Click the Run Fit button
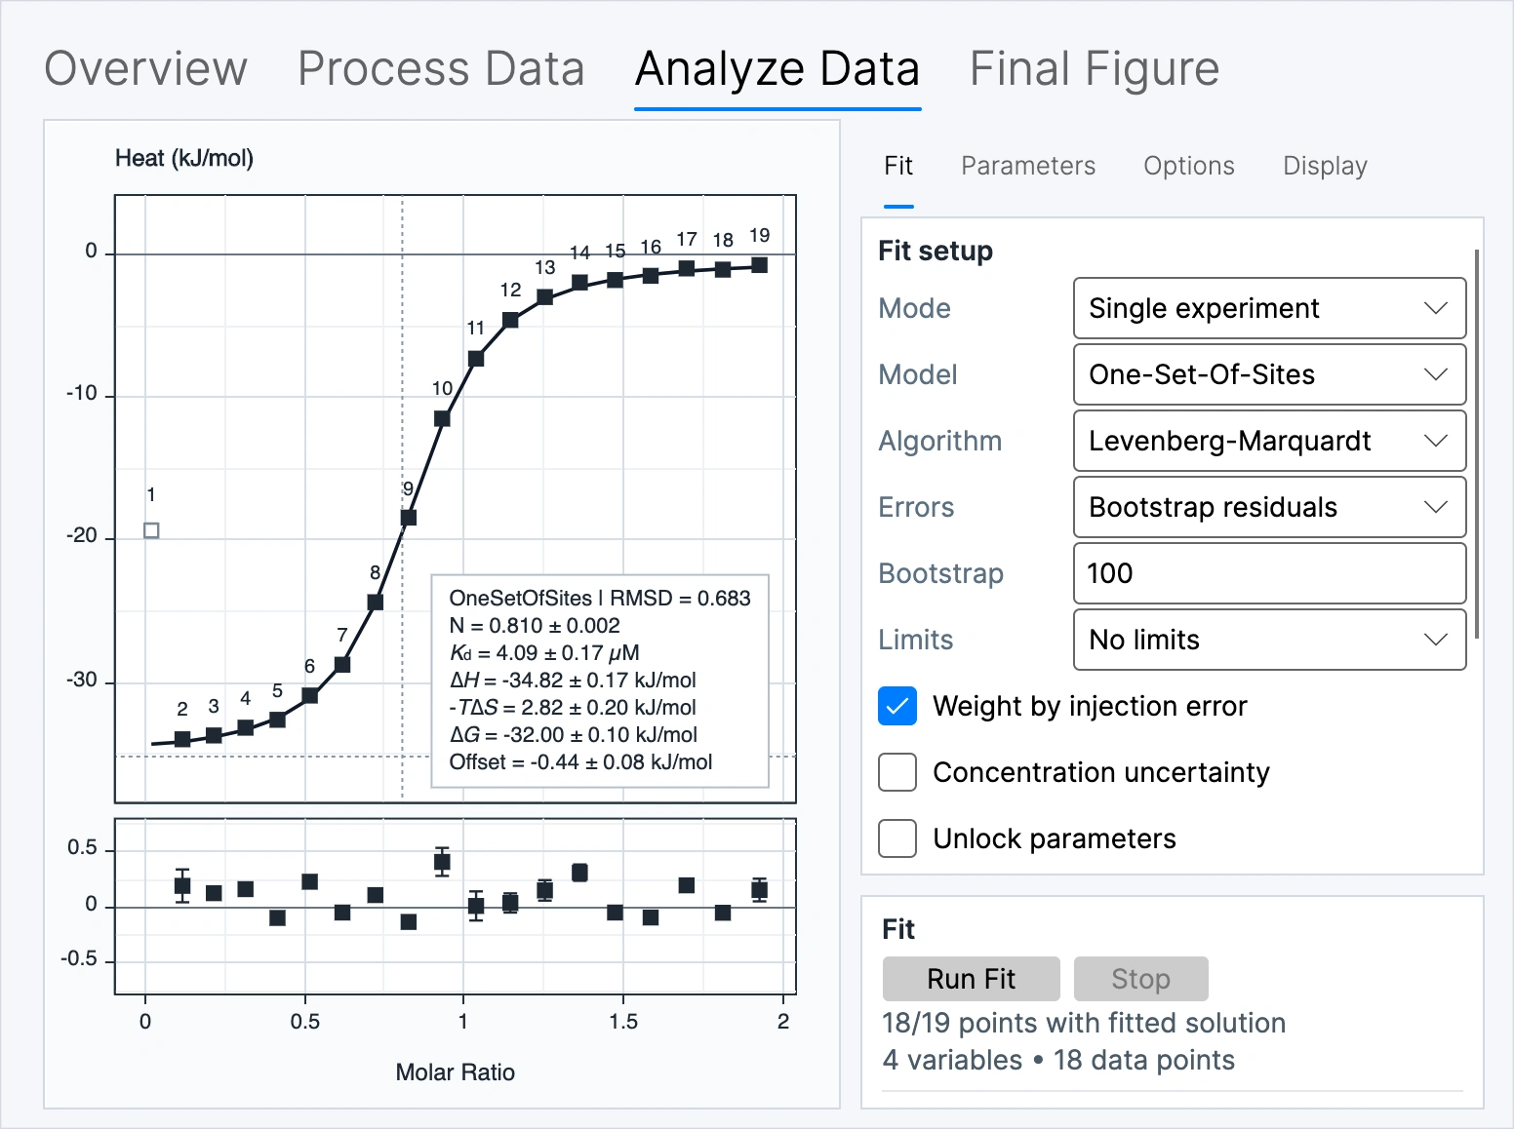Viewport: 1514px width, 1129px height. [972, 979]
